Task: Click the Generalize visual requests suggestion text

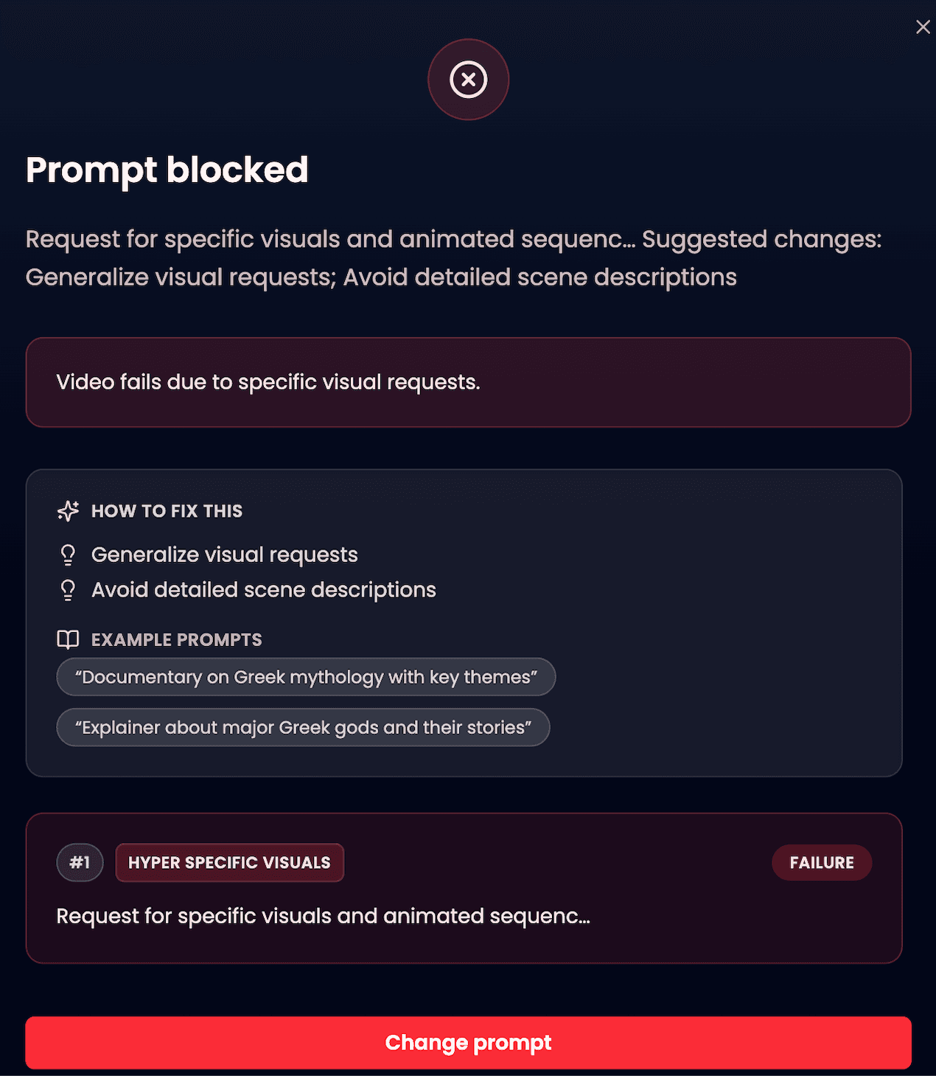Action: click(224, 554)
